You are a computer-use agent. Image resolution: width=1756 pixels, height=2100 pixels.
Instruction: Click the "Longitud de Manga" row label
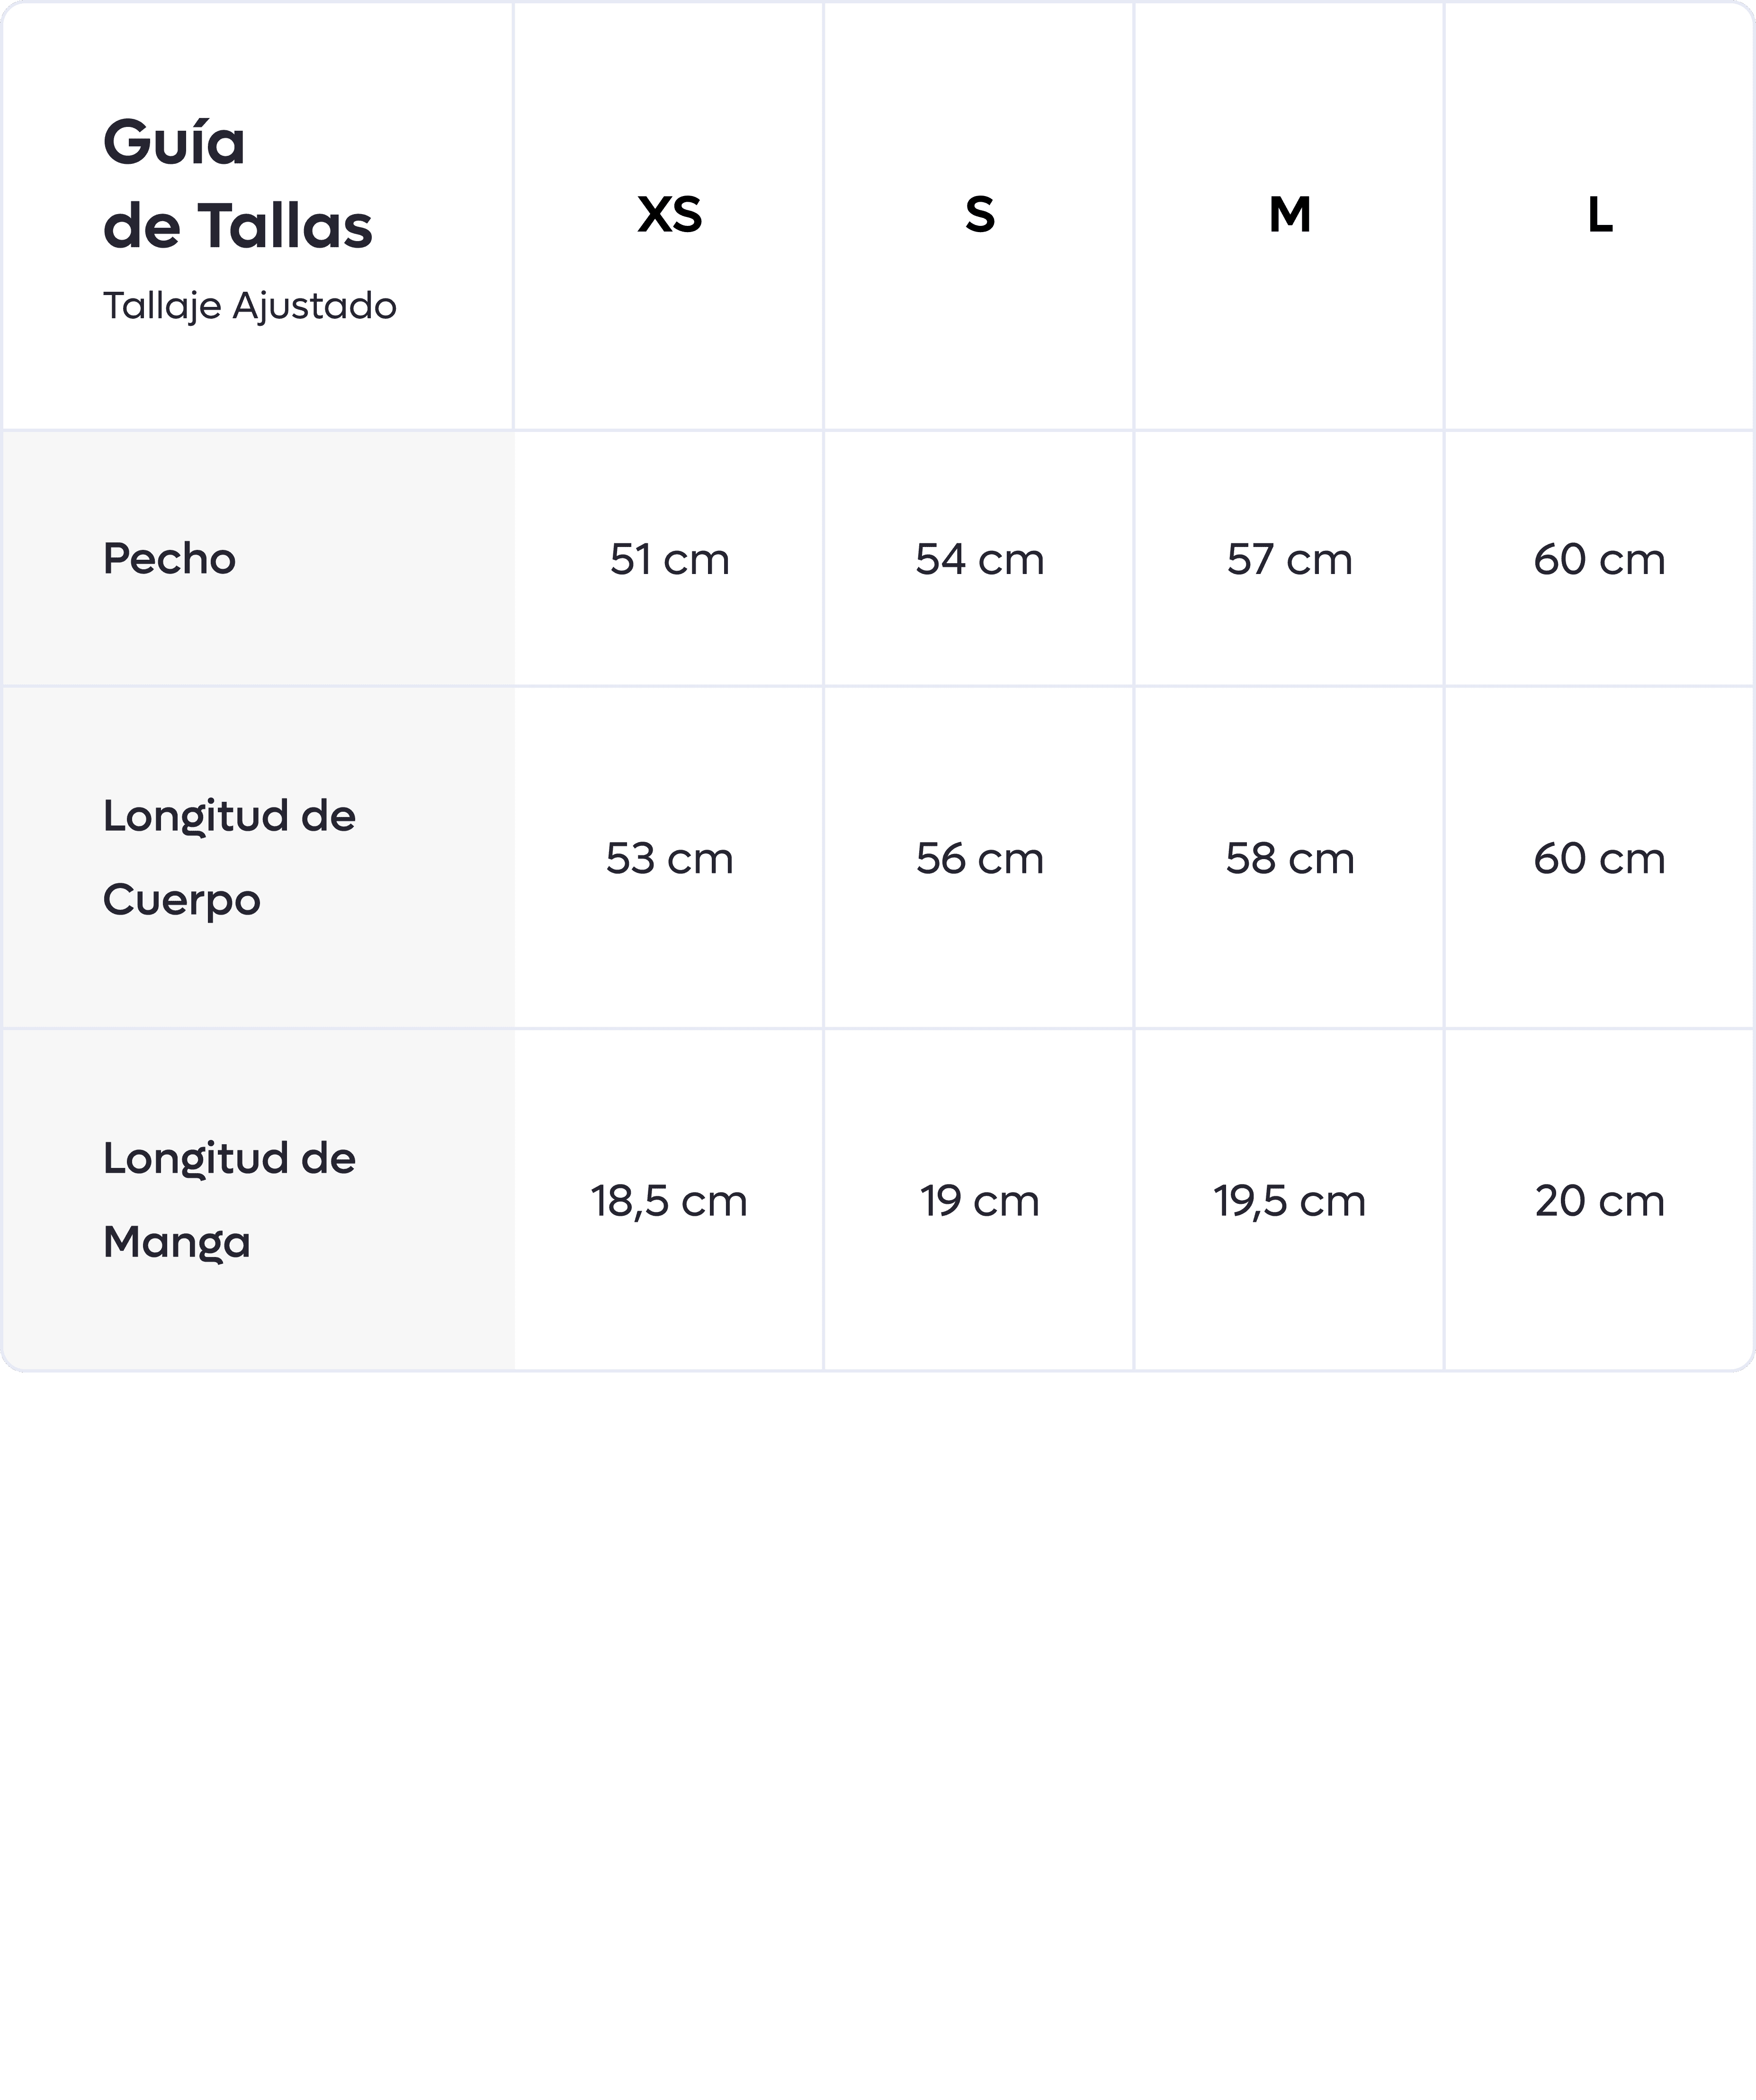click(229, 1199)
